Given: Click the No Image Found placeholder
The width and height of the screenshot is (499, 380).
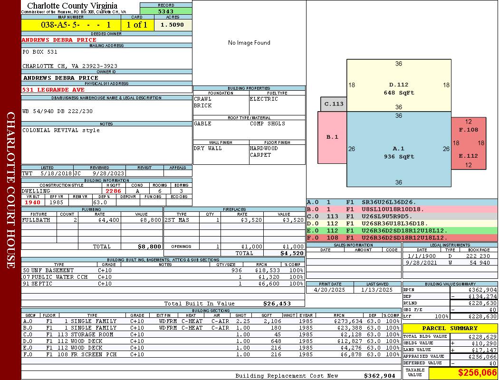Looking at the screenshot, I should click(249, 43).
